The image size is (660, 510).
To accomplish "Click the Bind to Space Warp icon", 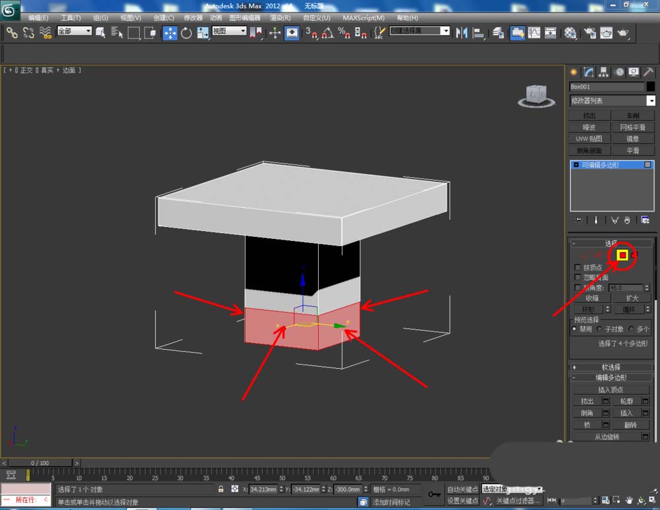I will click(x=45, y=33).
